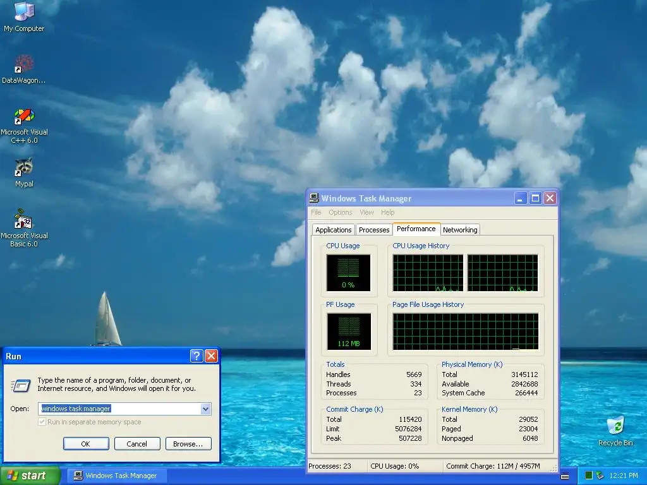
Task: Select the Mypal raccoon desktop icon
Action: [24, 172]
